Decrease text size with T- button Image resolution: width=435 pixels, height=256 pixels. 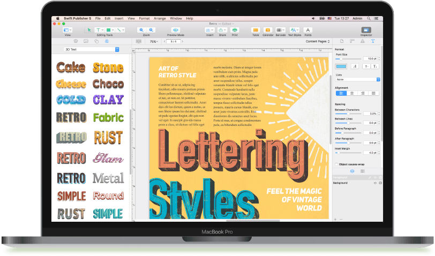[x=366, y=66]
